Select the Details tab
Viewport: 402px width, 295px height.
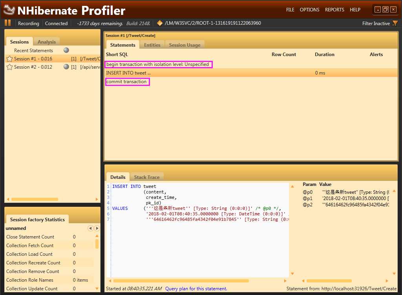pyautogui.click(x=118, y=177)
